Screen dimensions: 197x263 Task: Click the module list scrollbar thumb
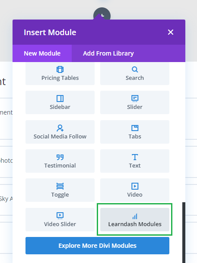tap(184, 233)
